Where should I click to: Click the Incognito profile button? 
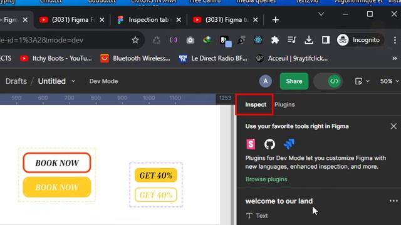click(360, 40)
